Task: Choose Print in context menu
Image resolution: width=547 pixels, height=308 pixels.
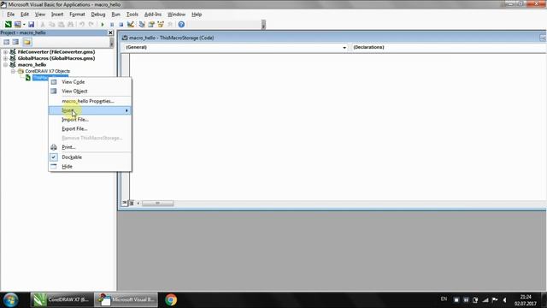Action: tap(90, 147)
